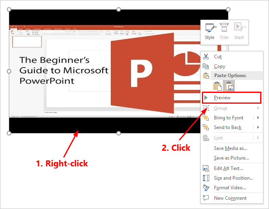269x209 pixels.
Task: Choose the Picture paste option icon
Action: pyautogui.click(x=229, y=86)
